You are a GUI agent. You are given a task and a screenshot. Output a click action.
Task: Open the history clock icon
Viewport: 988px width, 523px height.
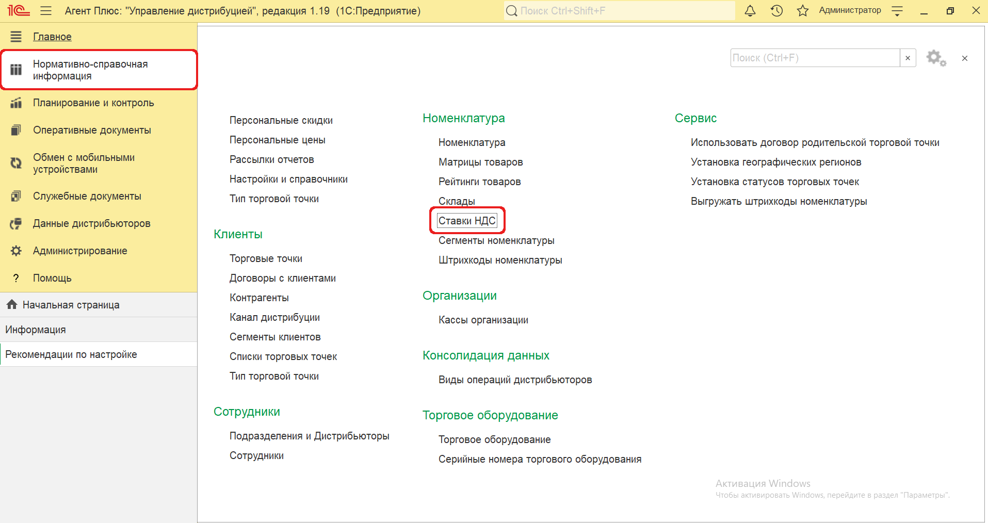click(776, 11)
